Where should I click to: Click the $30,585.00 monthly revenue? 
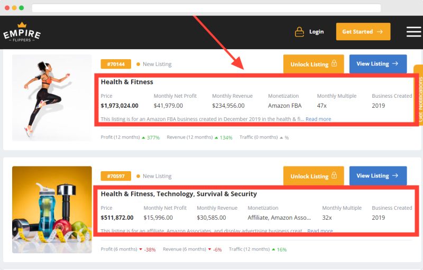[211, 218]
